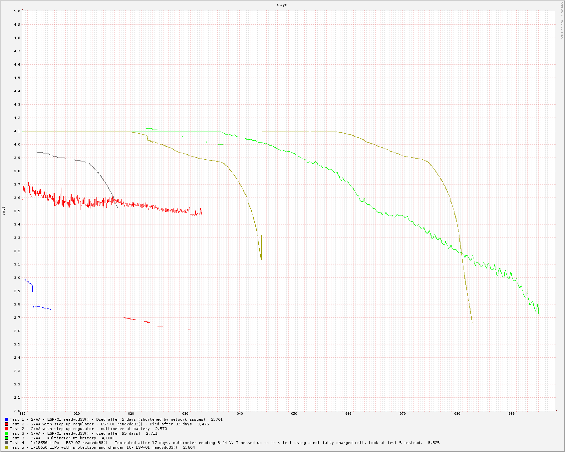
Task: Click the blue swatch for Test 1 2xAA
Action: click(6, 419)
